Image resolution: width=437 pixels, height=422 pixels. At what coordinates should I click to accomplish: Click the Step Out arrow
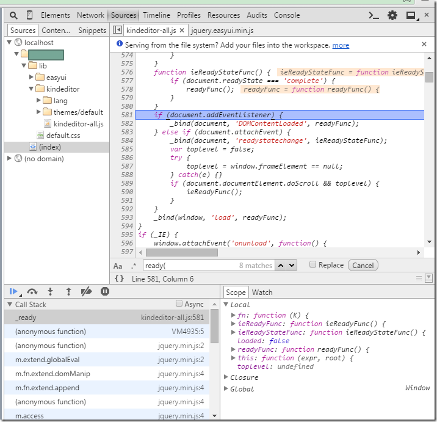(x=68, y=292)
